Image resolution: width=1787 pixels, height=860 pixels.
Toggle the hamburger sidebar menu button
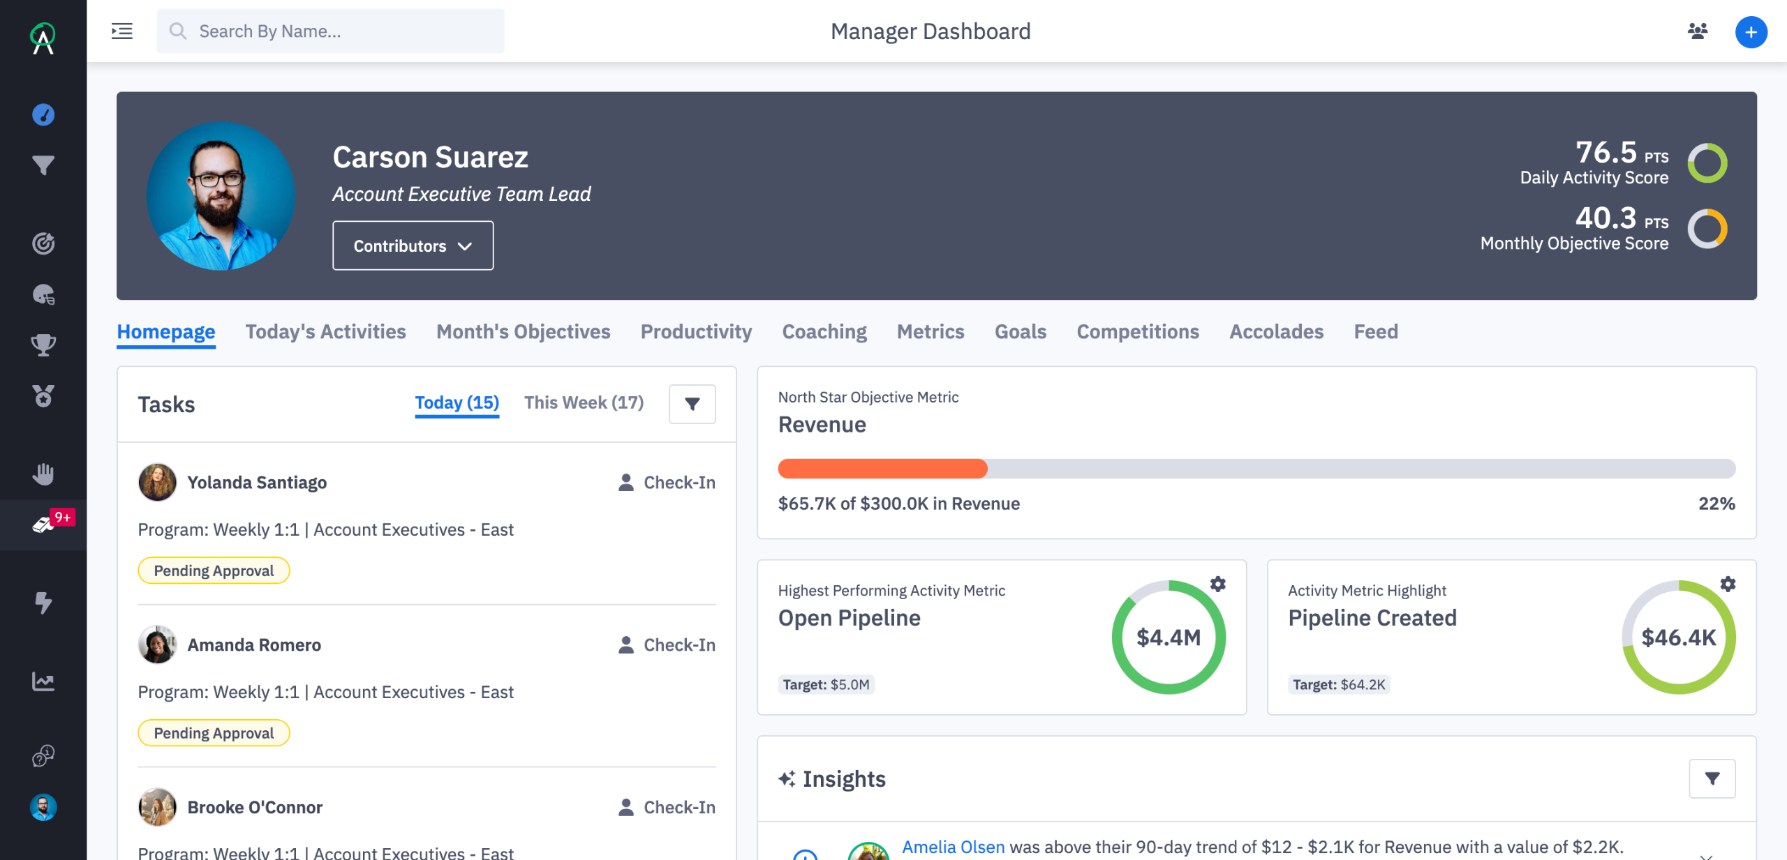122,31
